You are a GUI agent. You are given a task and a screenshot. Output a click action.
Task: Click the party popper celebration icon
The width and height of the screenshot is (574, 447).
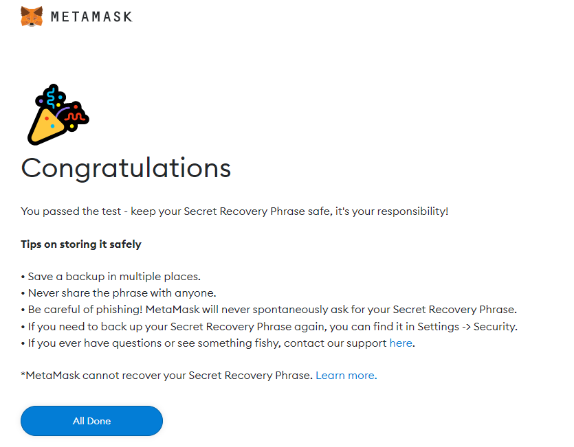pyautogui.click(x=58, y=115)
